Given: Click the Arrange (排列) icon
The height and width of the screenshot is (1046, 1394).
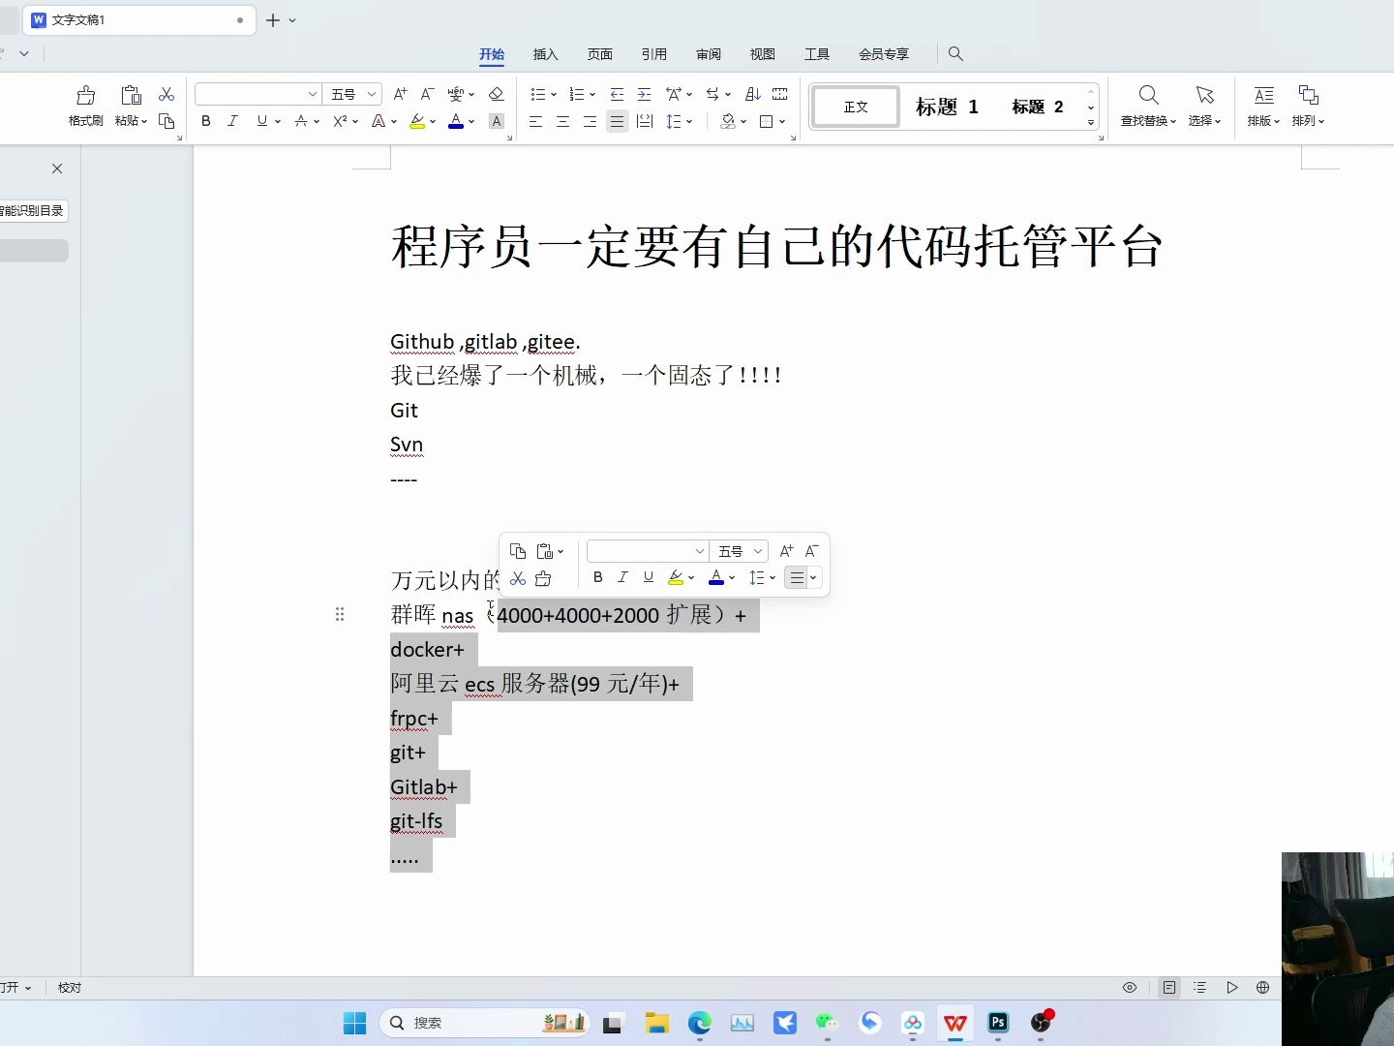Looking at the screenshot, I should click(x=1308, y=95).
